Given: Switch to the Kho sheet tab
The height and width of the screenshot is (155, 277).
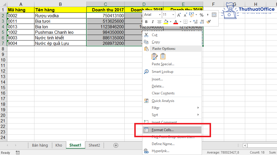Looking at the screenshot, I should (x=59, y=145).
